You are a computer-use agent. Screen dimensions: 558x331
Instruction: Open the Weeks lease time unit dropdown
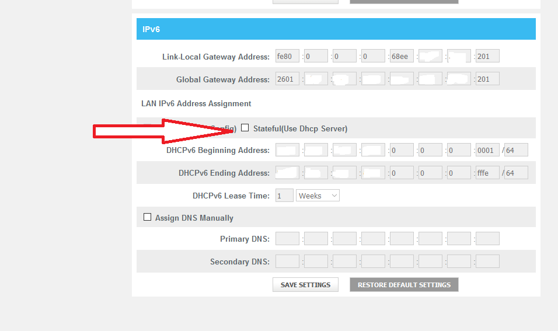click(x=318, y=196)
